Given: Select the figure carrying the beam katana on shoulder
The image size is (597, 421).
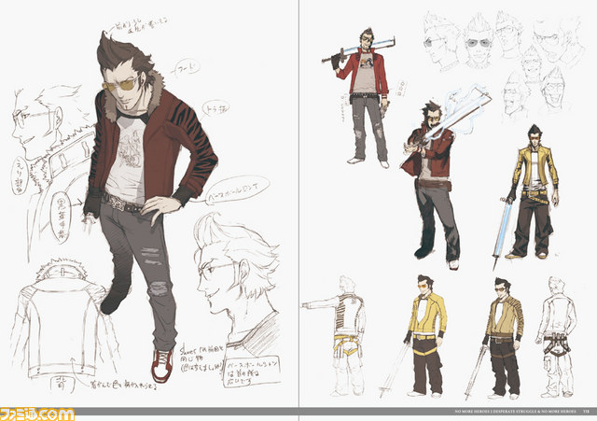Looking at the screenshot, I should coord(362,97).
